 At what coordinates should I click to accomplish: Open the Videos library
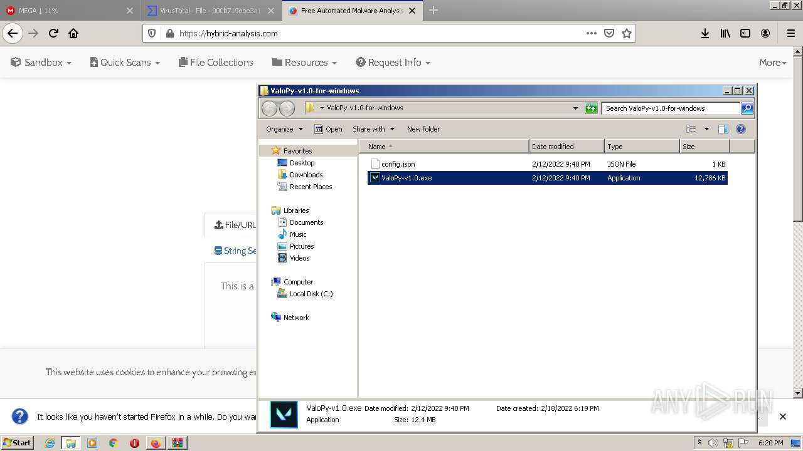click(299, 258)
